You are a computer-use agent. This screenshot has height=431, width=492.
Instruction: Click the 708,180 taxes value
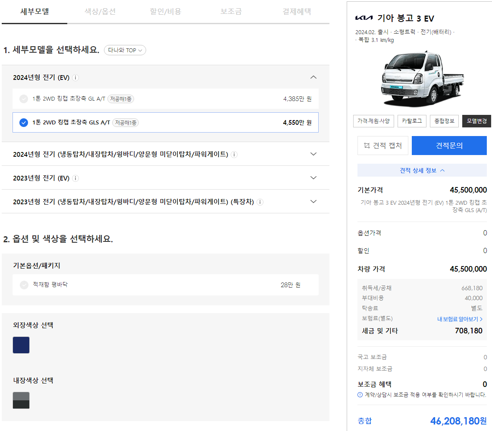click(468, 331)
